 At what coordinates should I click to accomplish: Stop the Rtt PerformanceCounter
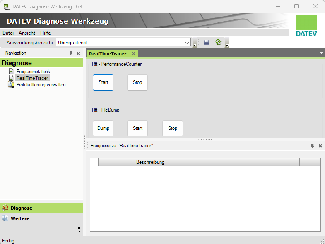coord(137,82)
